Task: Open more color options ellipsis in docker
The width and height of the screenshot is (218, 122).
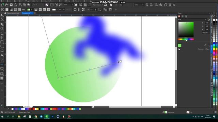Action: (x=208, y=45)
